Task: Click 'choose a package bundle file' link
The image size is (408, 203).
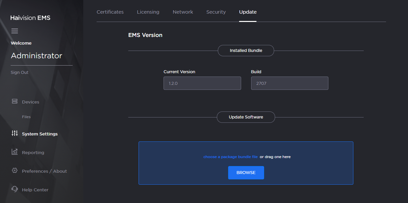Action: pos(230,156)
